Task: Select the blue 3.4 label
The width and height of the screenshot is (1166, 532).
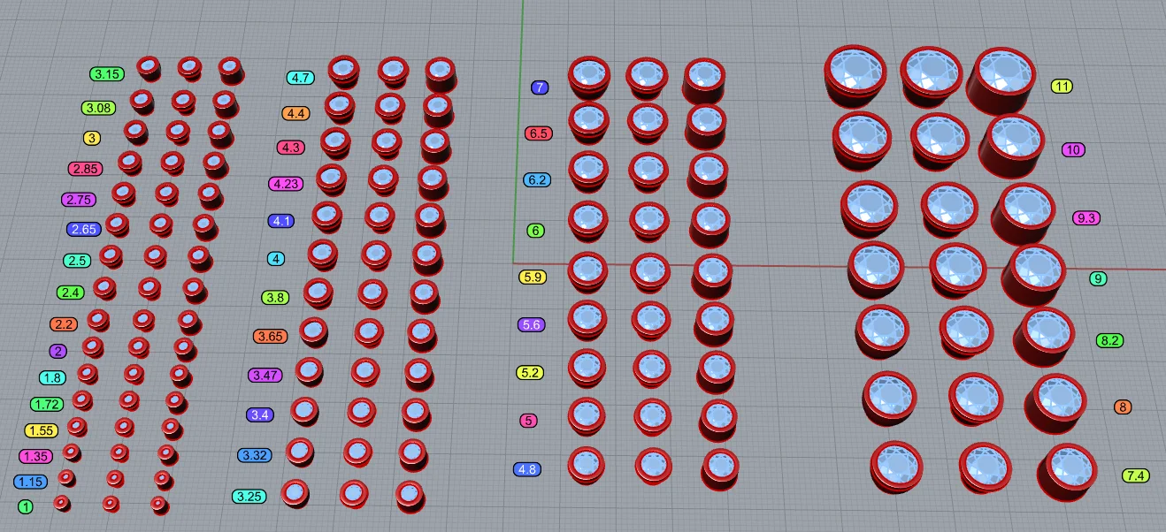Action: [260, 414]
